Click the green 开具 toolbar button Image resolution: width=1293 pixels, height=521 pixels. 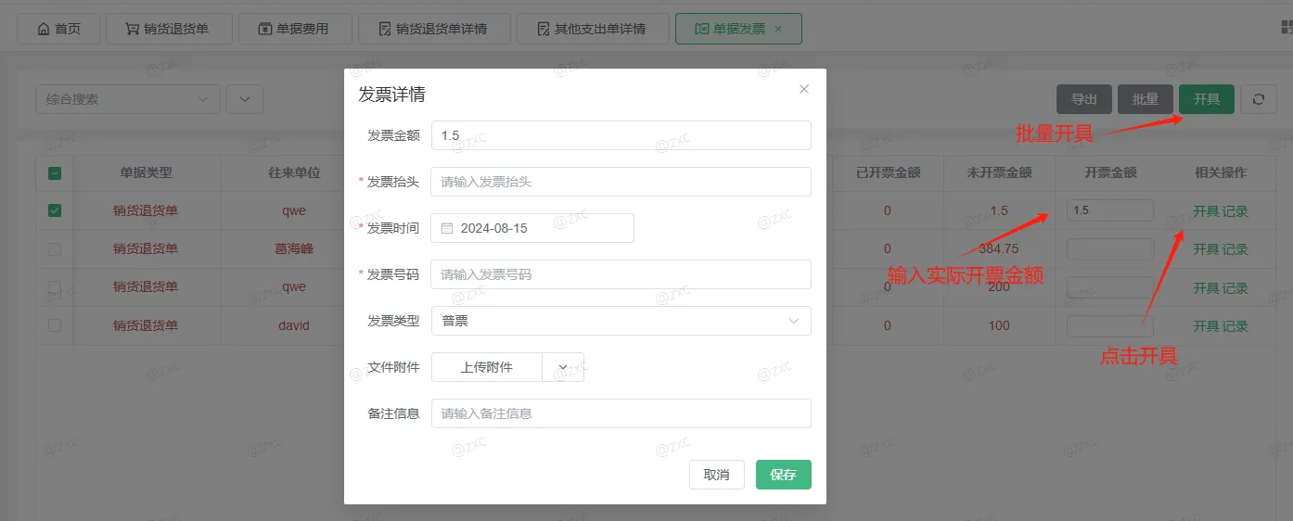(1207, 99)
